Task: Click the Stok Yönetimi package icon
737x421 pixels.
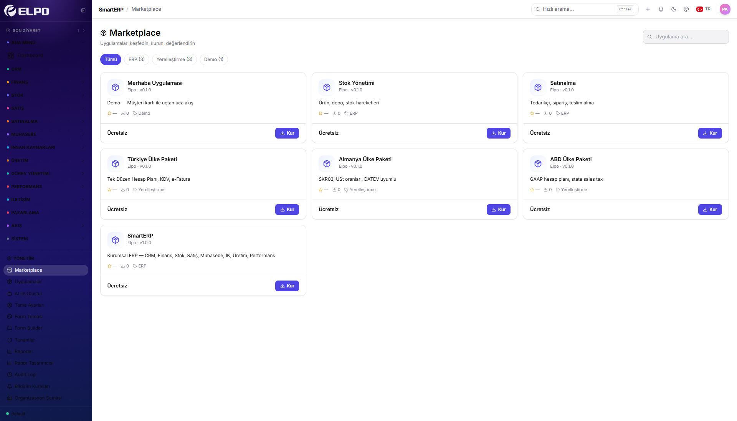Action: coord(327,87)
